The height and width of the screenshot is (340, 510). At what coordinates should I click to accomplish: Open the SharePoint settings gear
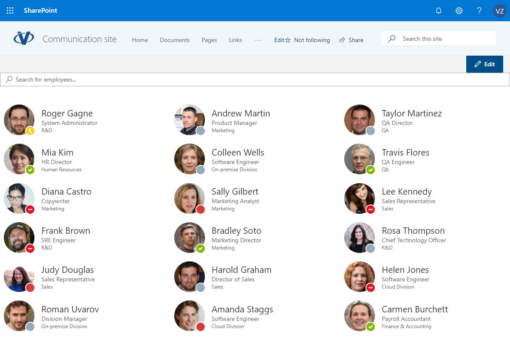tap(459, 10)
